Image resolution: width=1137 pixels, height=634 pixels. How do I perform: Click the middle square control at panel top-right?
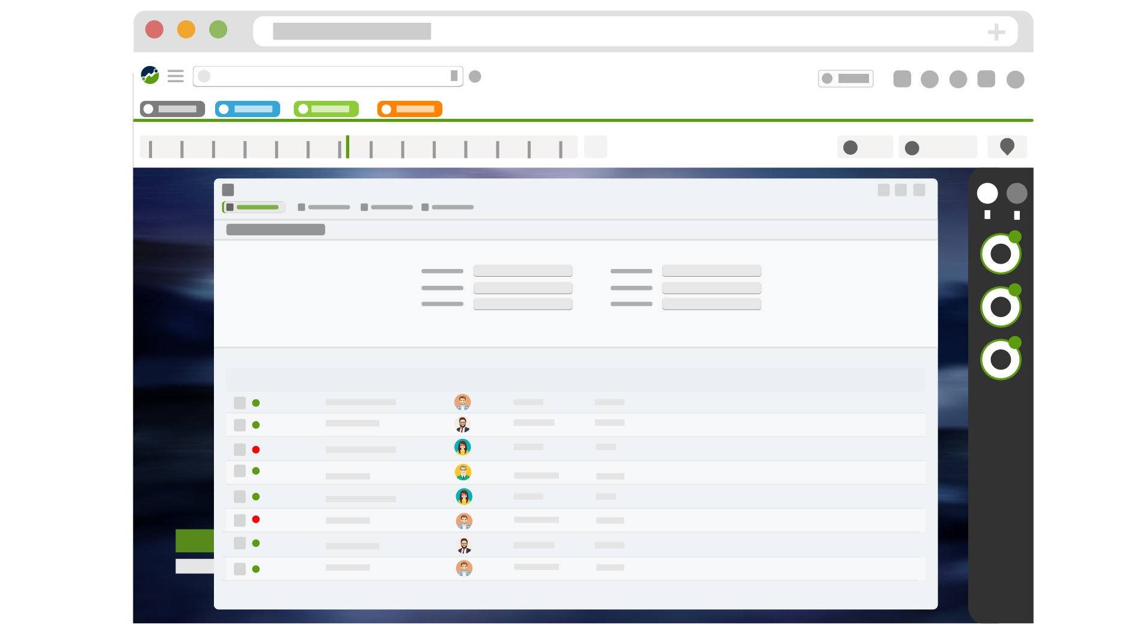(901, 190)
